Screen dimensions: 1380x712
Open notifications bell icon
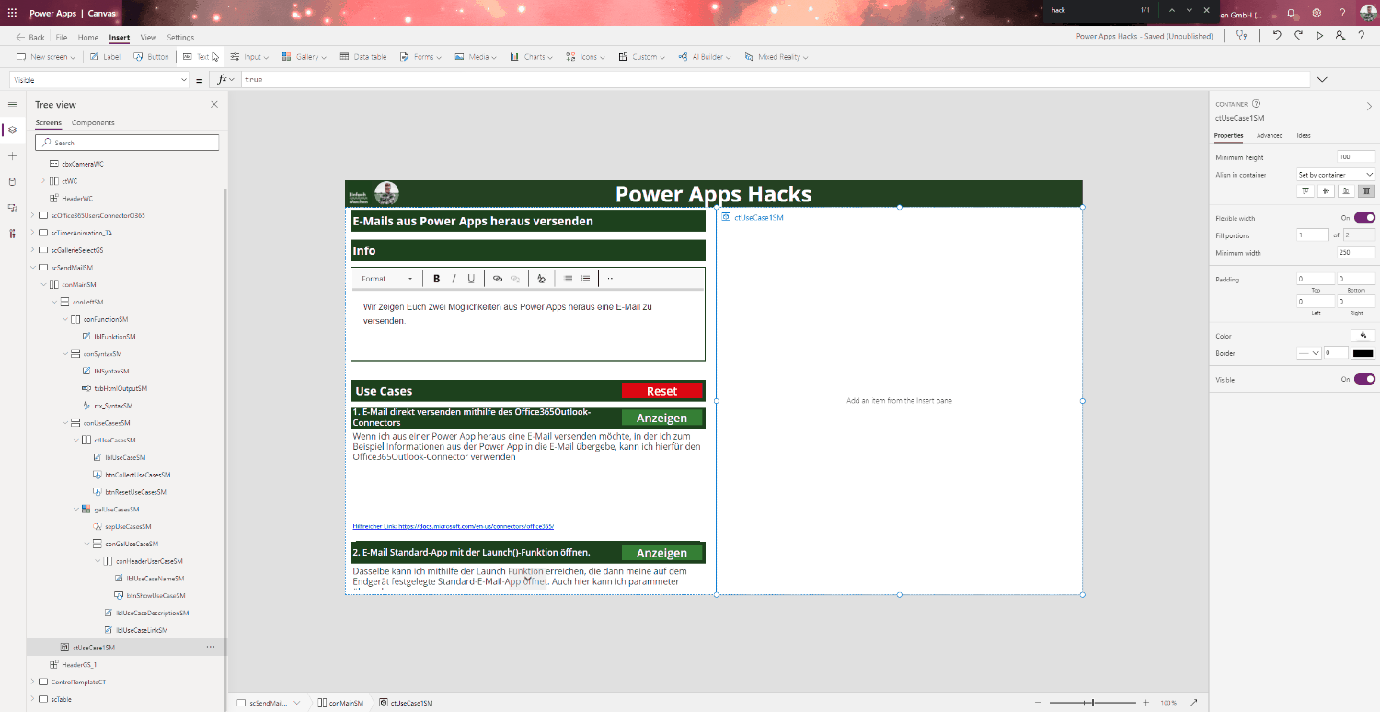coord(1291,14)
